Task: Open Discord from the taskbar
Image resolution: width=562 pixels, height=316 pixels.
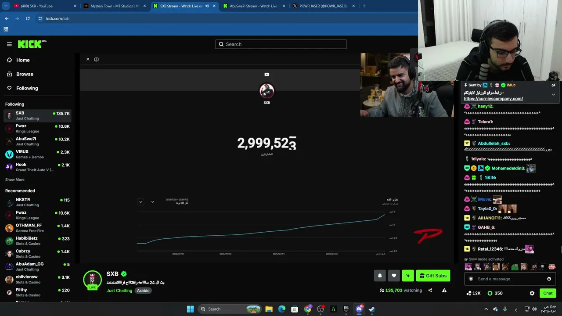Action: (359, 309)
